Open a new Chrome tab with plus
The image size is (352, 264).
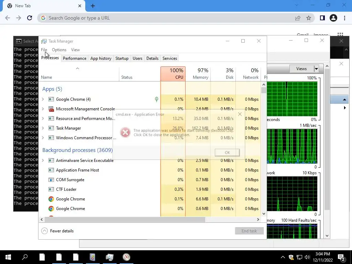pos(93,6)
